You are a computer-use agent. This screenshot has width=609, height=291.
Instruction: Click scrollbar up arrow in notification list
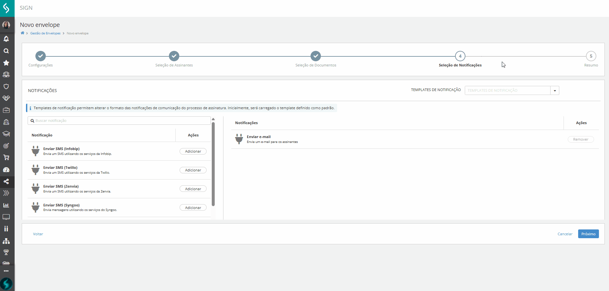coord(213,119)
